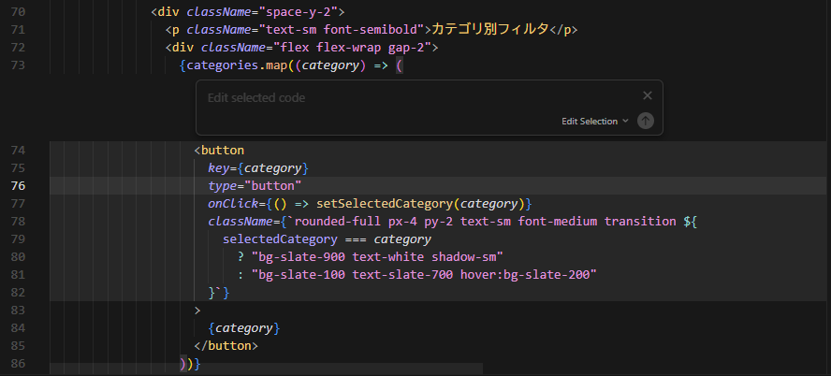Close the inline edit prompt box
The height and width of the screenshot is (376, 831).
647,95
